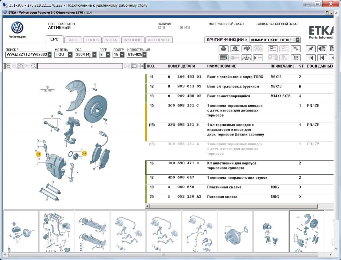Open the binoculars search tool
The image size is (341, 260).
(x=246, y=49)
